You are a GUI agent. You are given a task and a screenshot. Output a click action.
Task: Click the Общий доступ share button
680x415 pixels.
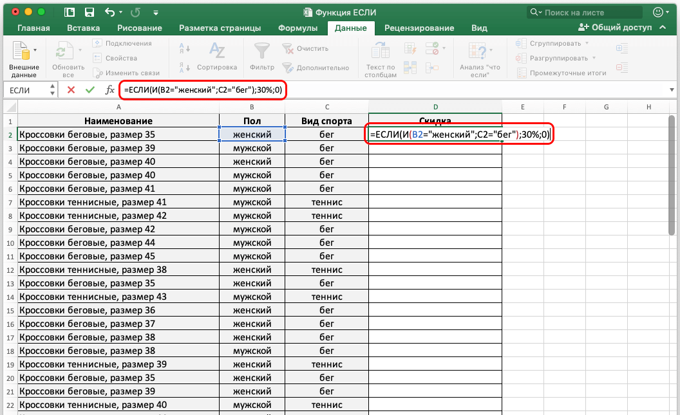[615, 28]
